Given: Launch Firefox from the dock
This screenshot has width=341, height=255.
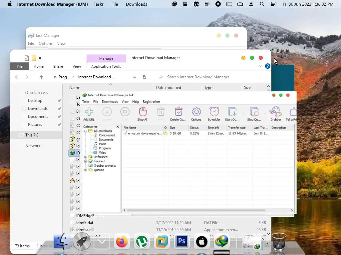Looking at the screenshot, I should click(x=122, y=242).
